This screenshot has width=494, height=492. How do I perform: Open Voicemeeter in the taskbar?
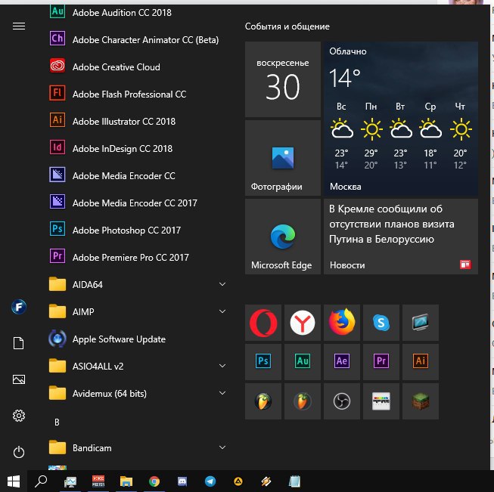pyautogui.click(x=98, y=481)
